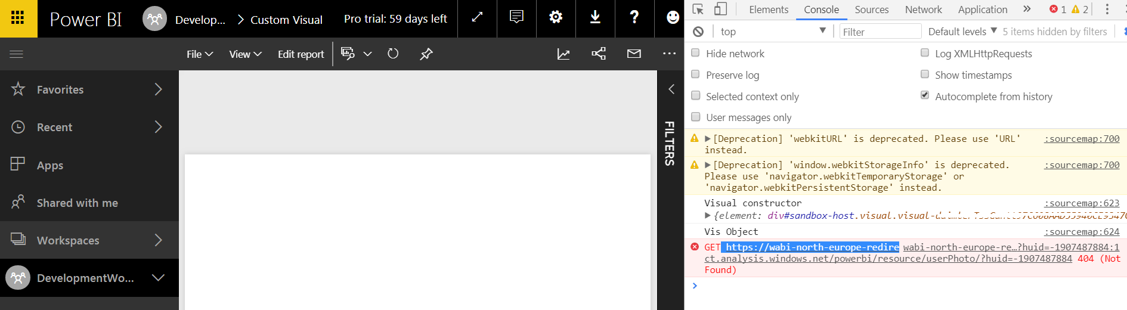This screenshot has height=310, width=1127.
Task: Refresh the report with circular arrow icon
Action: point(393,54)
